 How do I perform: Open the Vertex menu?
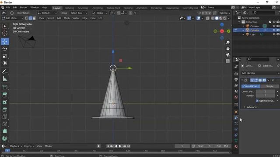(x=76, y=18)
